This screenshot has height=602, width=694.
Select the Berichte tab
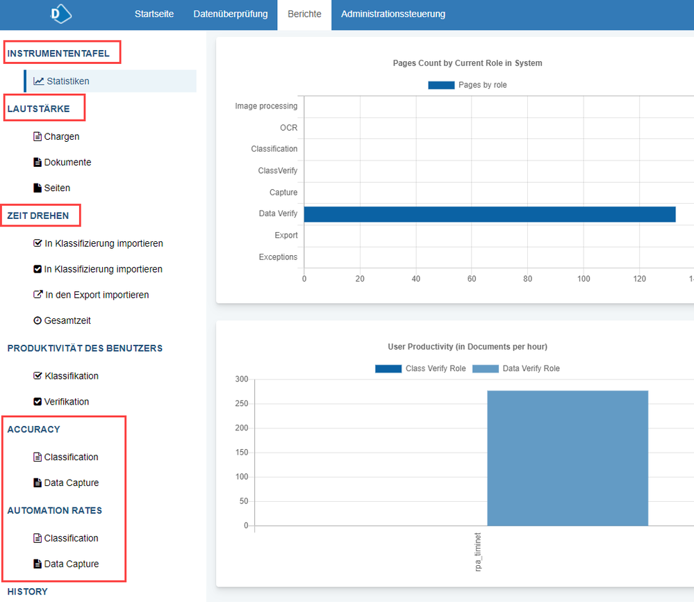coord(304,14)
